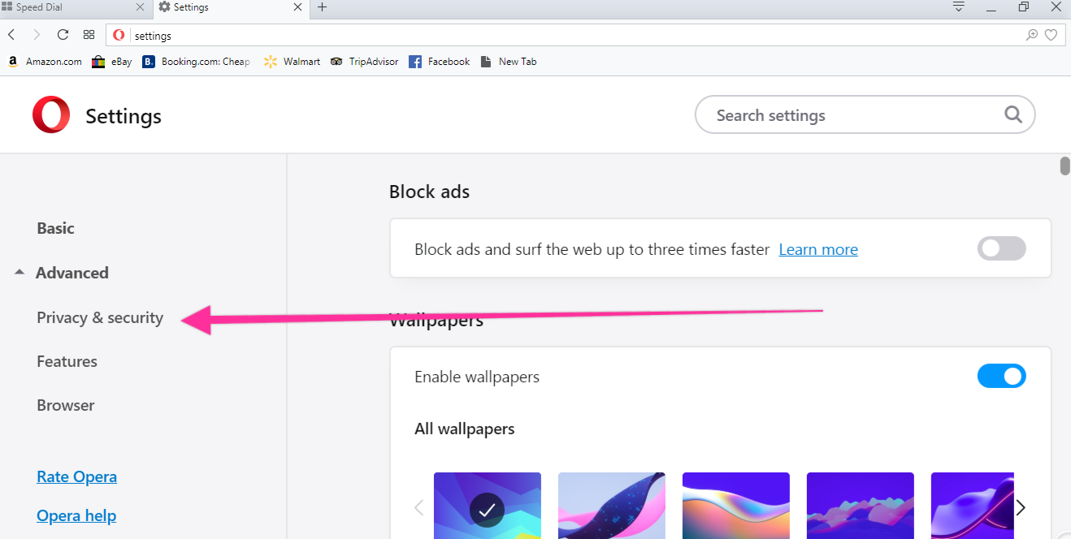This screenshot has height=539, width=1071.
Task: Show next wallpapers with right chevron
Action: (x=1021, y=507)
